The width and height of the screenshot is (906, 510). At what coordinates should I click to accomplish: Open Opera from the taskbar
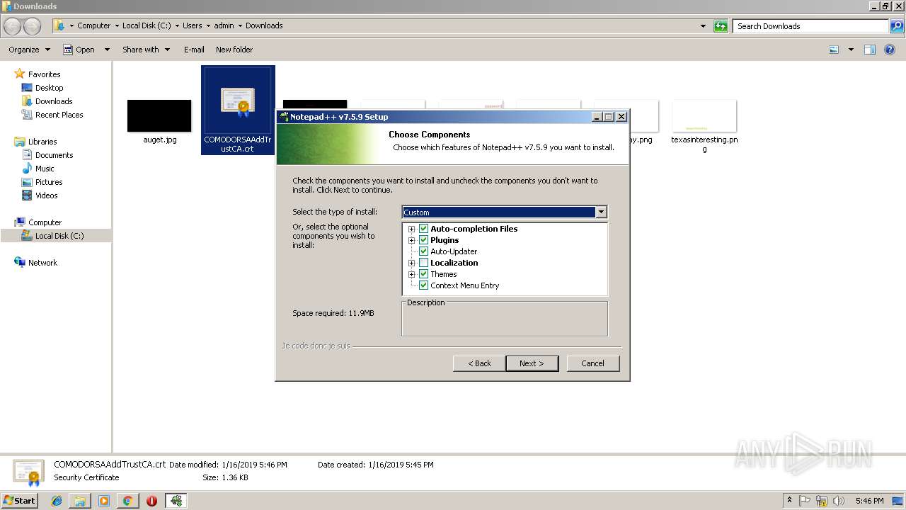(x=151, y=501)
